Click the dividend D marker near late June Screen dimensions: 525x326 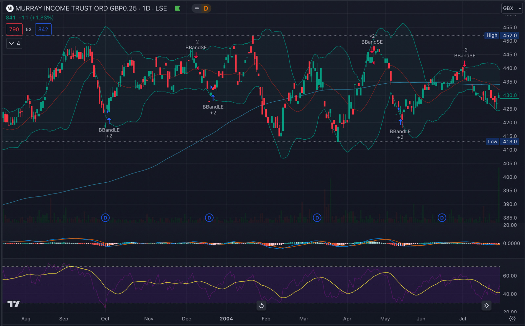pos(442,217)
